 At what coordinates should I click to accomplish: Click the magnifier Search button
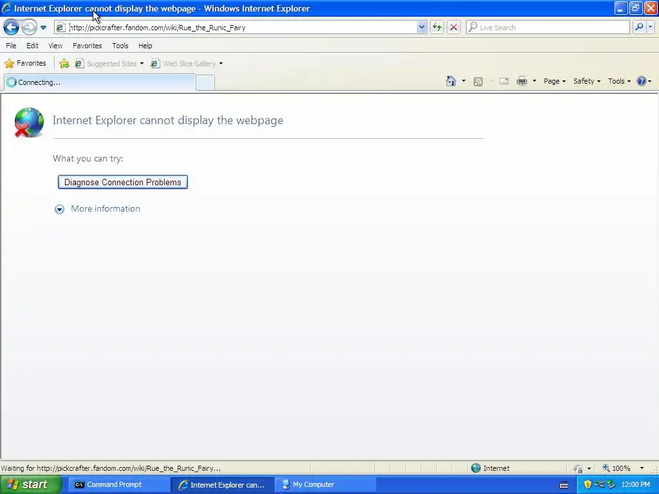coord(639,27)
